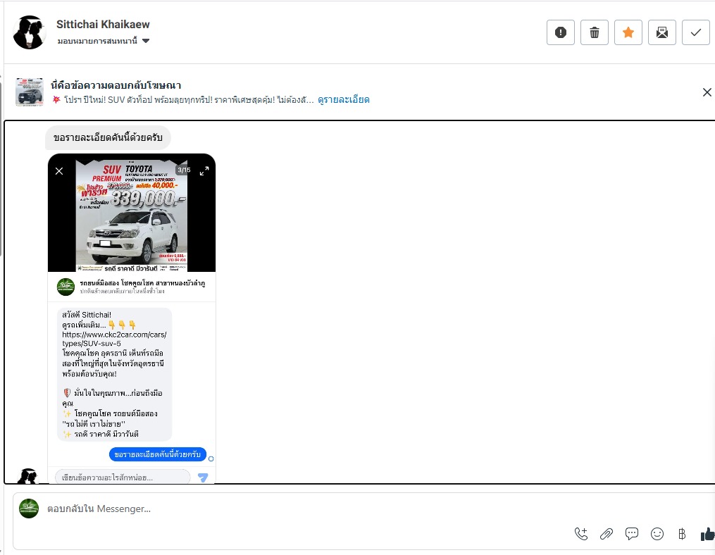This screenshot has width=715, height=555.
Task: Click the embedded write-a-message field
Action: coord(122,477)
